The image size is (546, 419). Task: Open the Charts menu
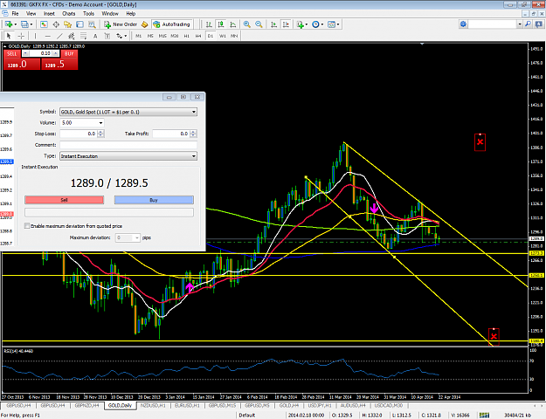[69, 14]
